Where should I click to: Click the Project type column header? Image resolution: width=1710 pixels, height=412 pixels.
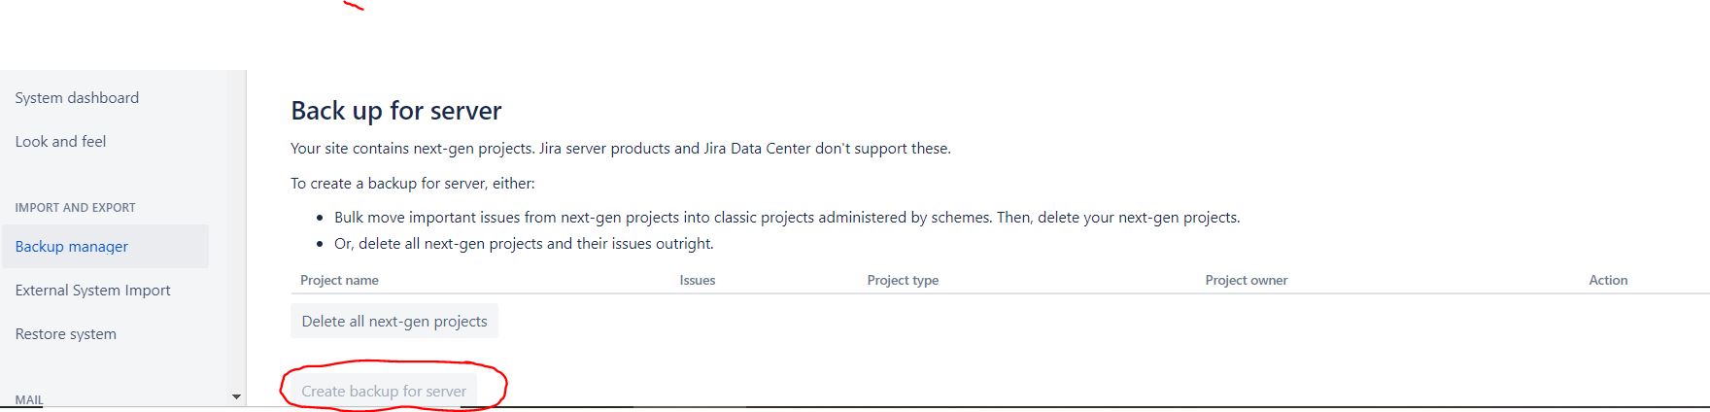(903, 280)
